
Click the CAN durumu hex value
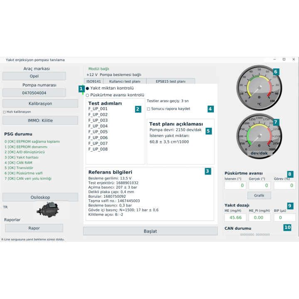(255, 235)
